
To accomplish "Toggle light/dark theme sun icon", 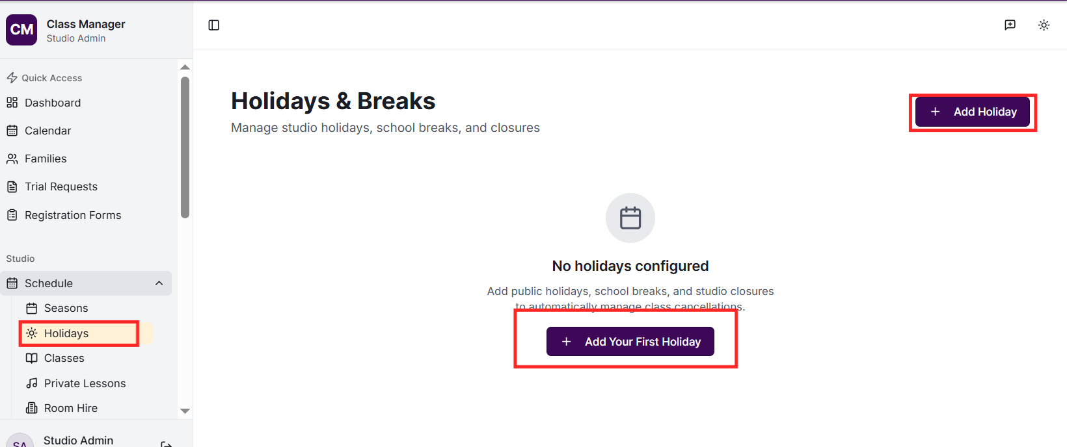I will click(x=1044, y=25).
